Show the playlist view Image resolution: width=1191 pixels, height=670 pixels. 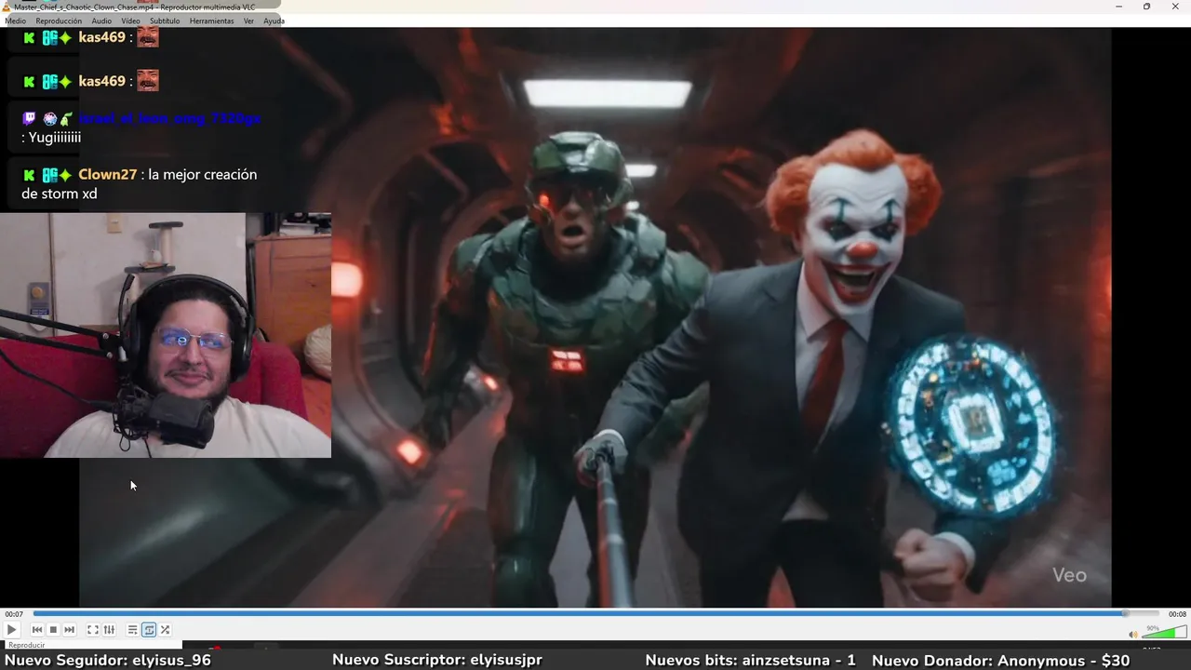pyautogui.click(x=133, y=630)
